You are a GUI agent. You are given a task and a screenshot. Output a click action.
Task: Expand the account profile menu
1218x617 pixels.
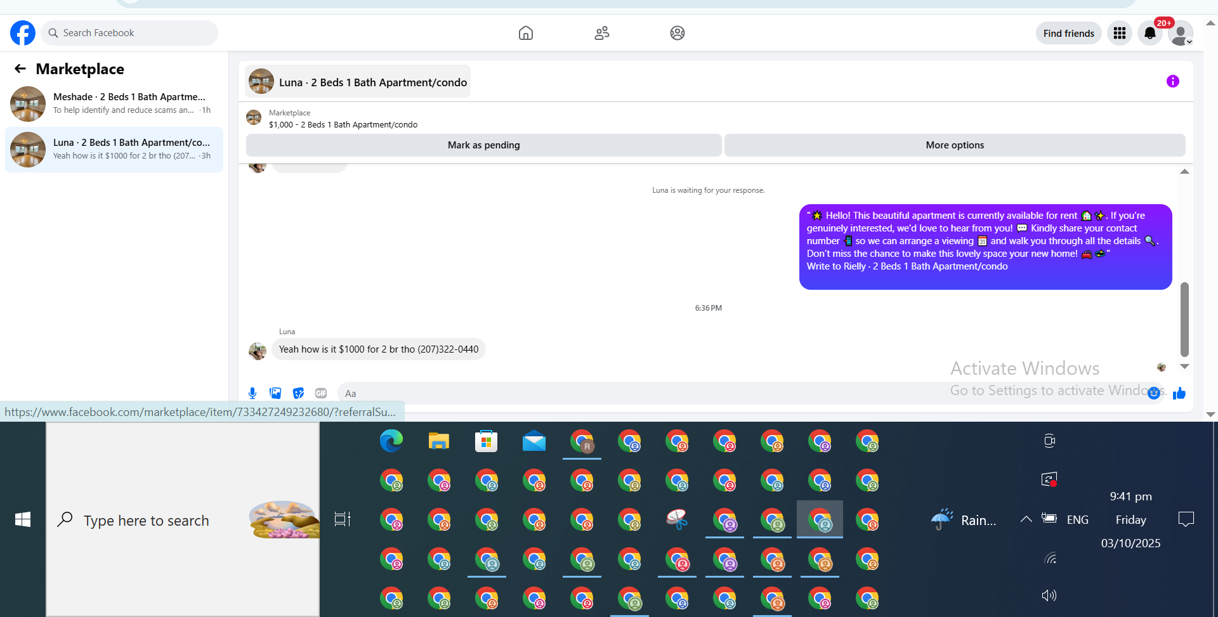1181,33
